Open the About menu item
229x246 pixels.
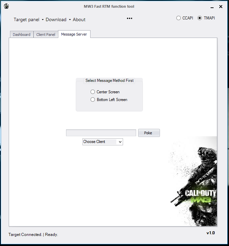click(79, 19)
